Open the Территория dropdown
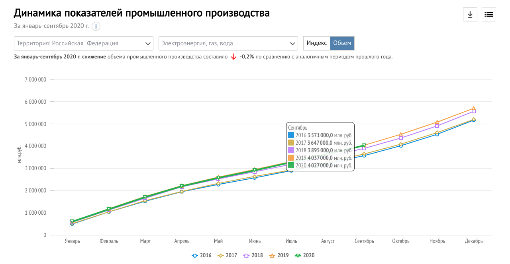510x264 pixels. click(84, 43)
